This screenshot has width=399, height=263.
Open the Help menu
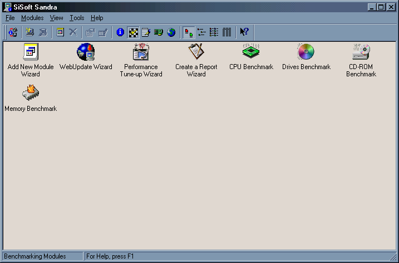pos(97,18)
